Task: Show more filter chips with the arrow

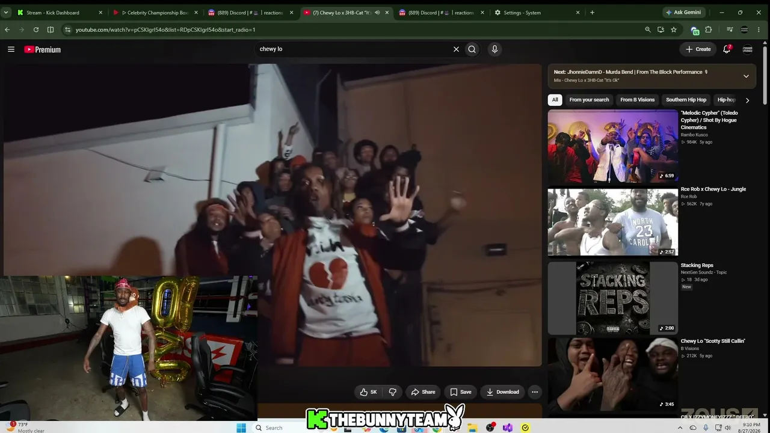Action: pyautogui.click(x=747, y=100)
